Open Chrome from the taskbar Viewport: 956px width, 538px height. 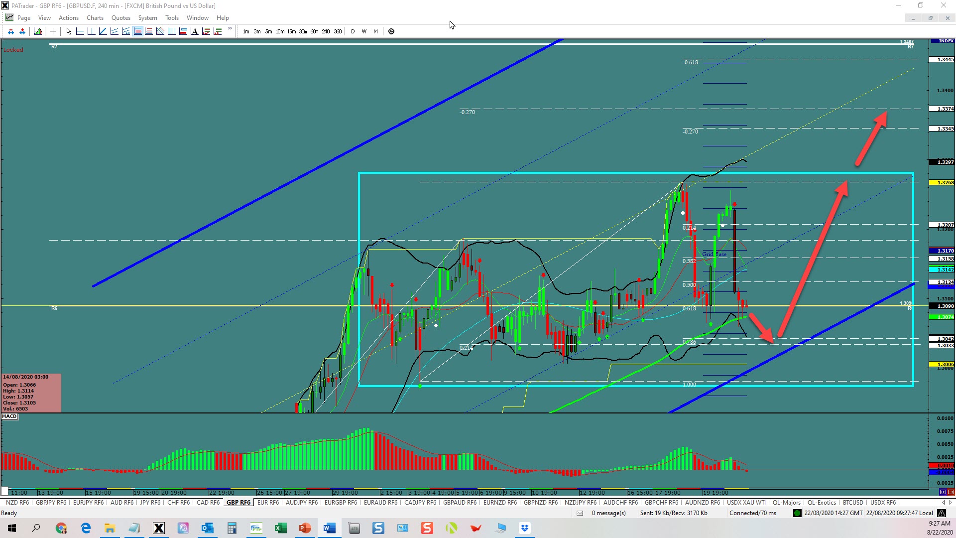click(61, 528)
